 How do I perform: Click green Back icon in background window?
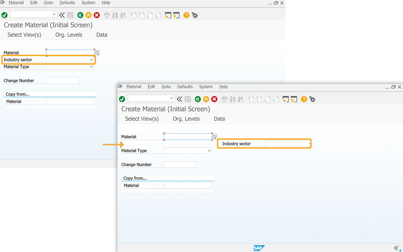(x=80, y=15)
